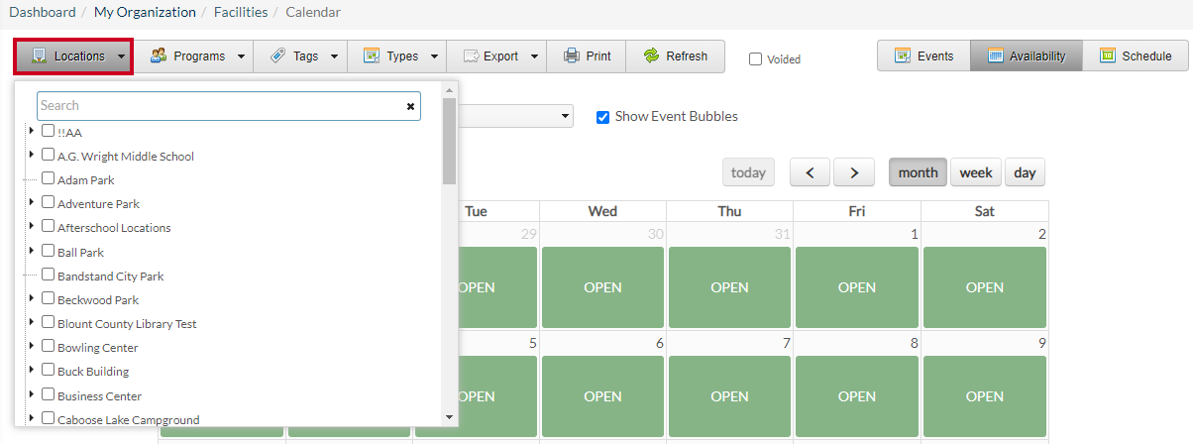Click the Tags label icon

click(x=278, y=56)
